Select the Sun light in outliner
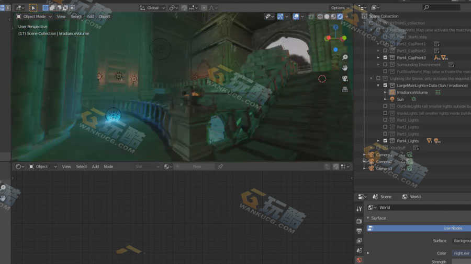Viewport: 471px width, 264px height. click(400, 99)
